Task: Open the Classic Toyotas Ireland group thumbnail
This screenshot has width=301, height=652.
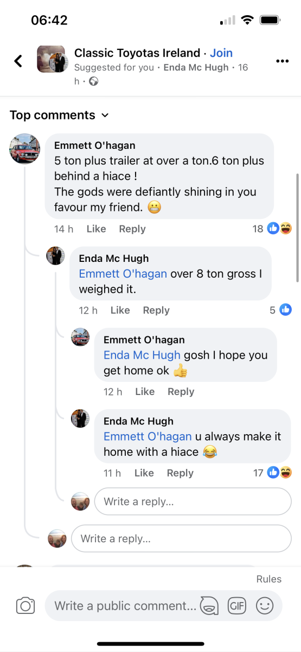Action: (x=52, y=59)
